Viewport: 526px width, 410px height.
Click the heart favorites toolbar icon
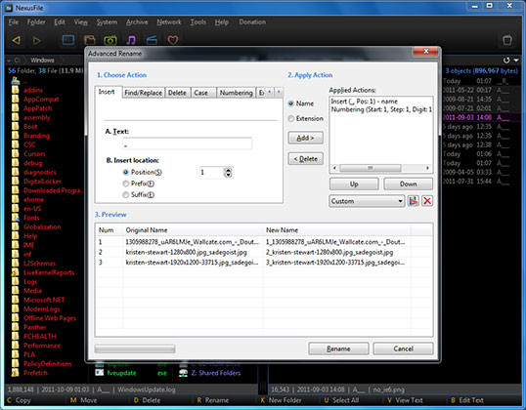pos(173,40)
